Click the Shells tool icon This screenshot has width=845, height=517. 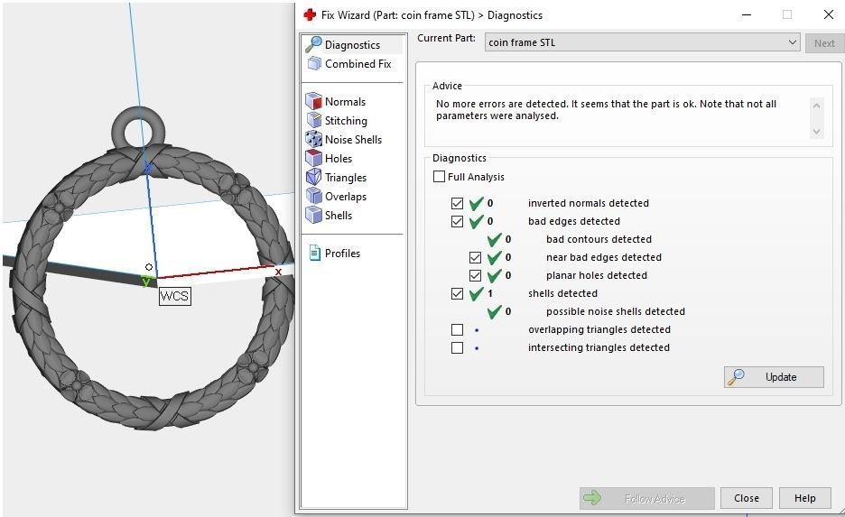point(313,216)
